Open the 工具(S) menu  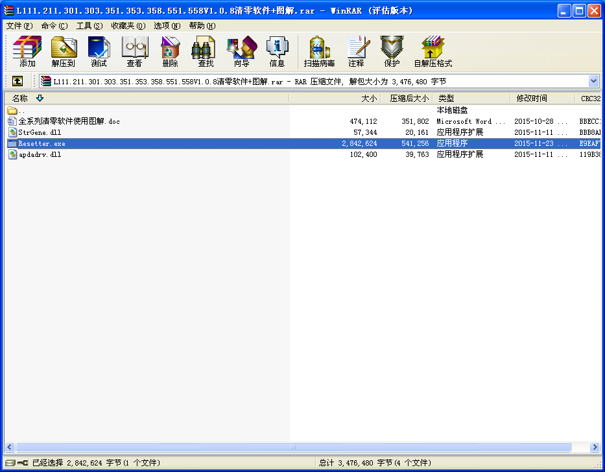pyautogui.click(x=89, y=26)
